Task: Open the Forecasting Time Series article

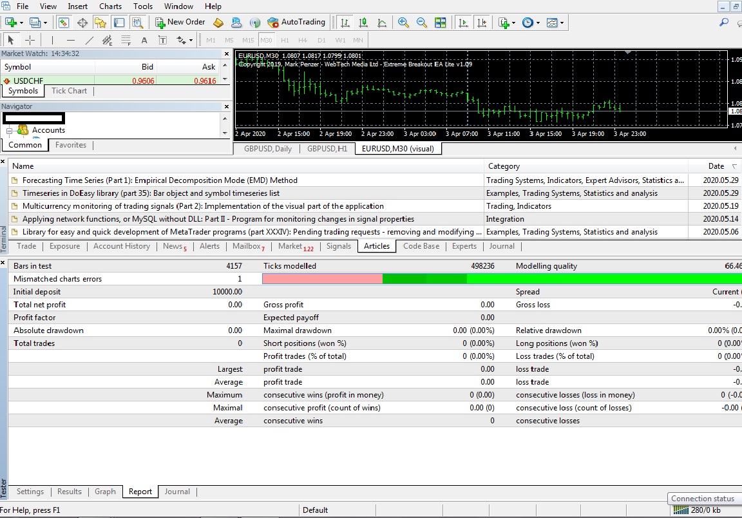Action: click(160, 180)
